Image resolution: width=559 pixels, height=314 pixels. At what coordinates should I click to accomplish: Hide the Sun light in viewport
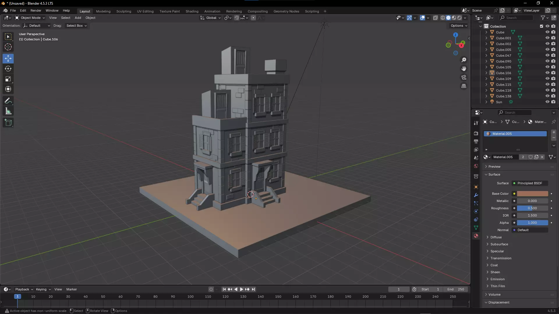(x=547, y=102)
